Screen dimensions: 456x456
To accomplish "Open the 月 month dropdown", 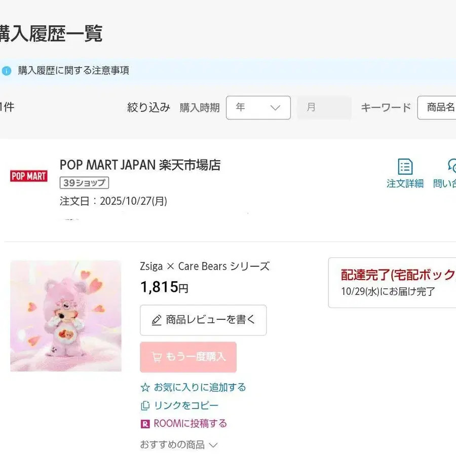I will [324, 107].
